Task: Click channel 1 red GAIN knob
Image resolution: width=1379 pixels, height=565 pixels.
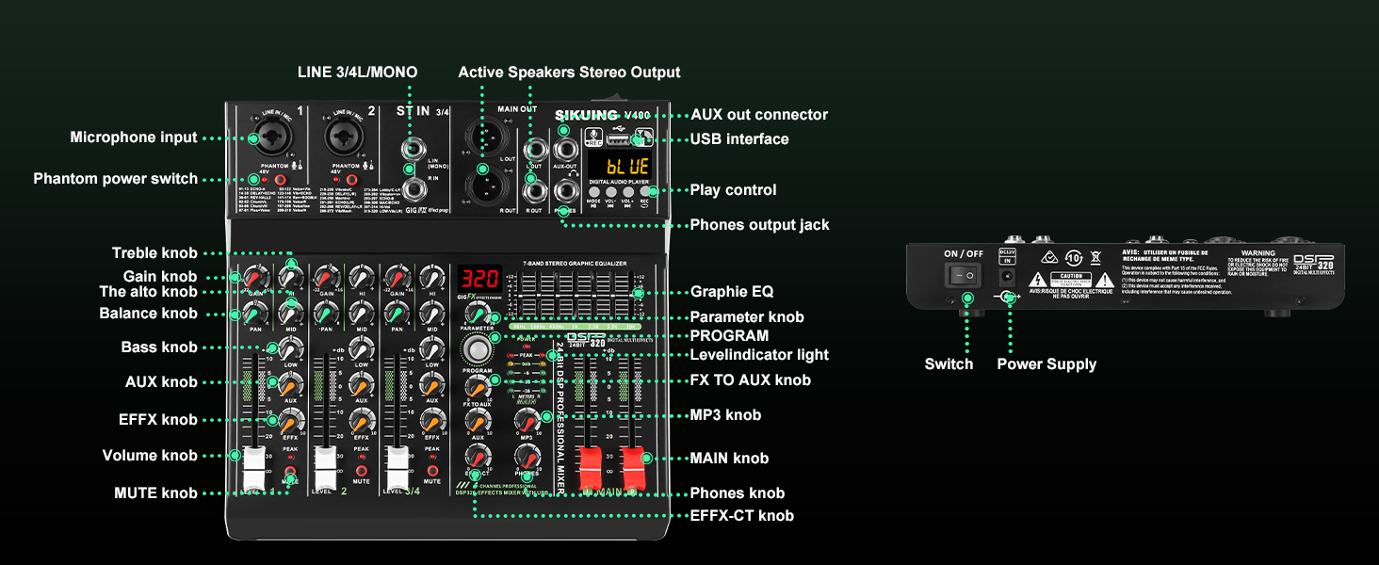Action: click(x=254, y=278)
